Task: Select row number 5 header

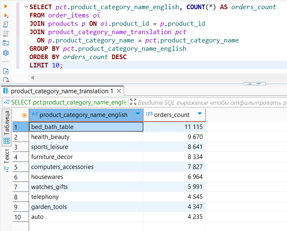Action: tap(16, 167)
